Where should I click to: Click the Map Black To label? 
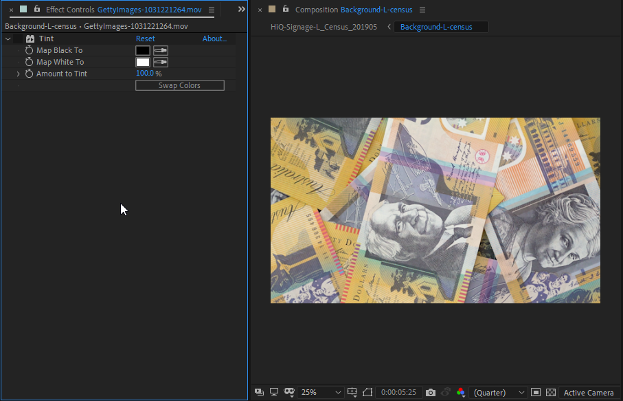pyautogui.click(x=60, y=50)
